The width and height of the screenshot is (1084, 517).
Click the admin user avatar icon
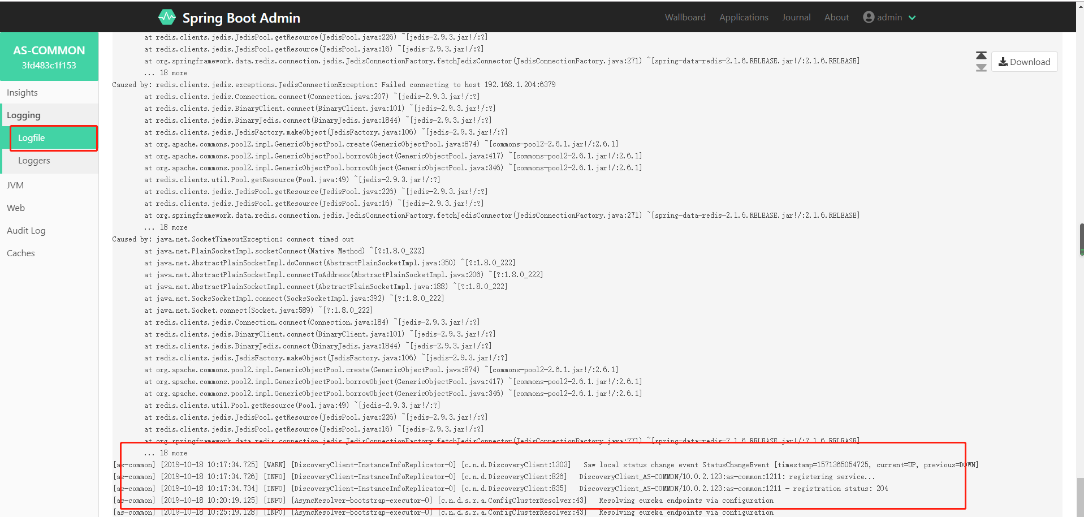tap(869, 17)
